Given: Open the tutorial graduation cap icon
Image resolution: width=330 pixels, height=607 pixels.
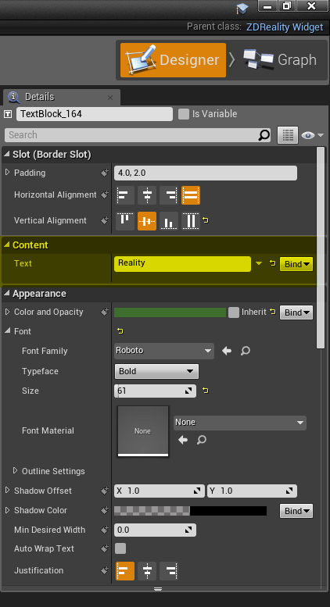Looking at the screenshot, I should (x=243, y=8).
